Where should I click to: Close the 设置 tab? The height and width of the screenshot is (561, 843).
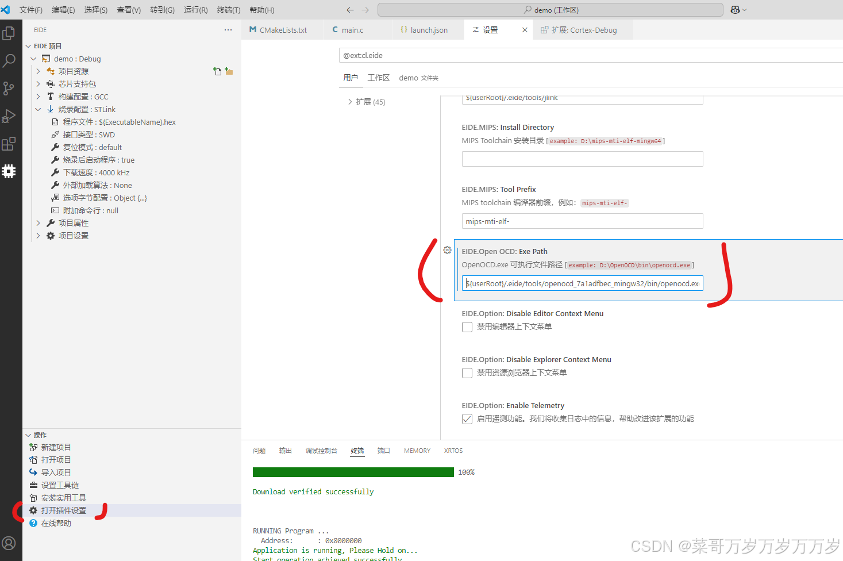[x=525, y=30]
